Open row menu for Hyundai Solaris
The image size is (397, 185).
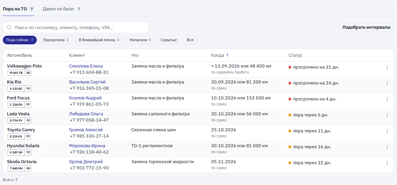pyautogui.click(x=387, y=147)
